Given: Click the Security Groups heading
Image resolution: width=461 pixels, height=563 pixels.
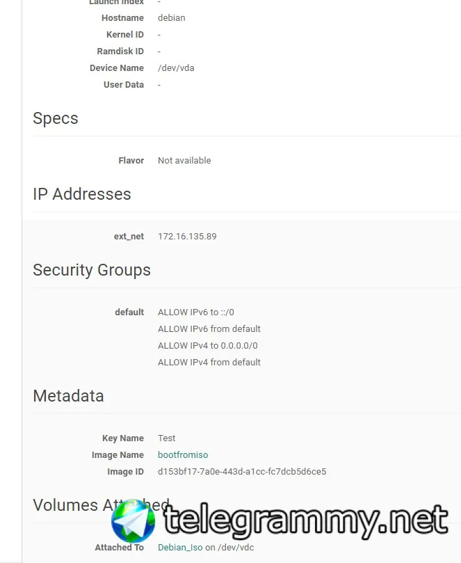Looking at the screenshot, I should [92, 270].
